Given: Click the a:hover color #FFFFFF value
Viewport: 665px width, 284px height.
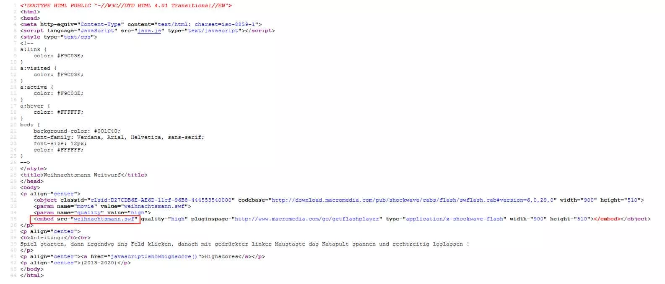Looking at the screenshot, I should [70, 112].
